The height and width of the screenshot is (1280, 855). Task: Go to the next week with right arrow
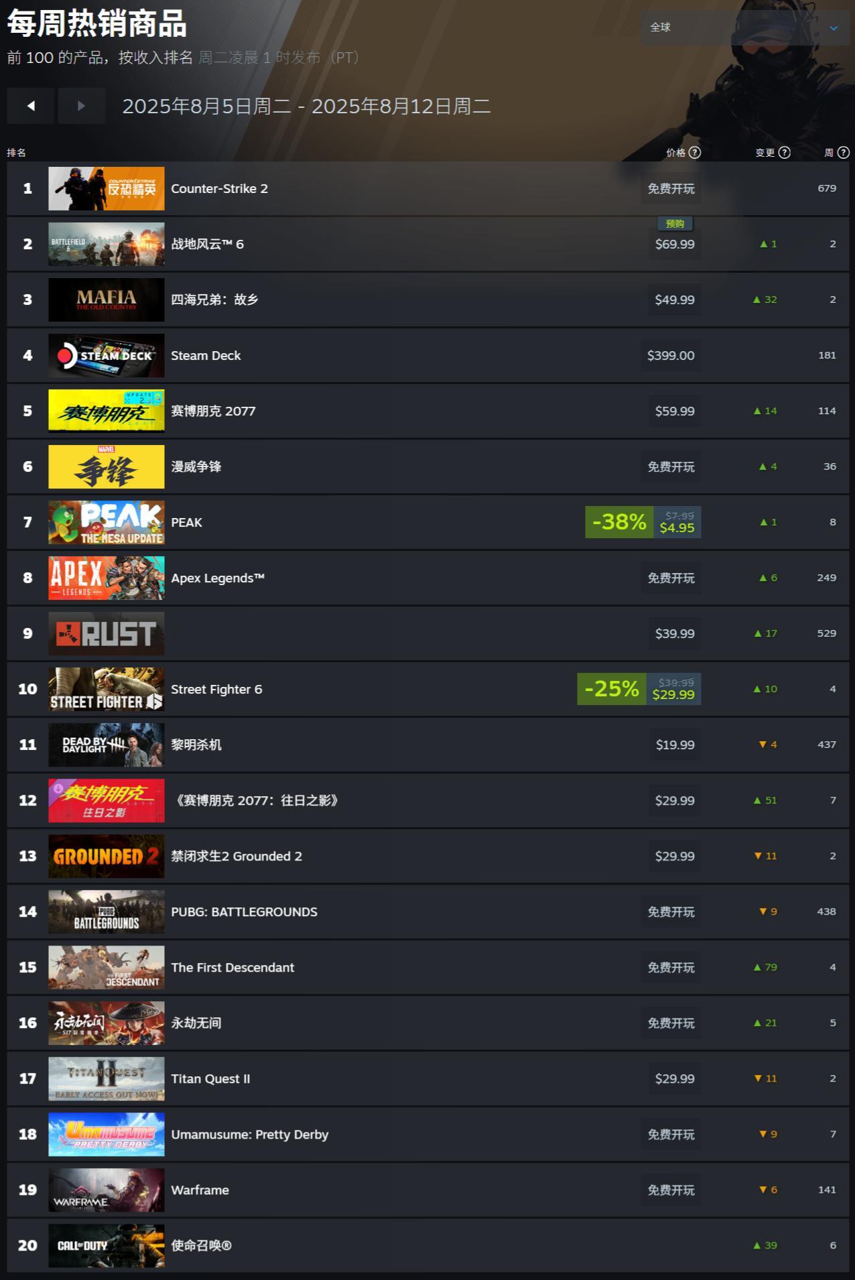[x=82, y=106]
